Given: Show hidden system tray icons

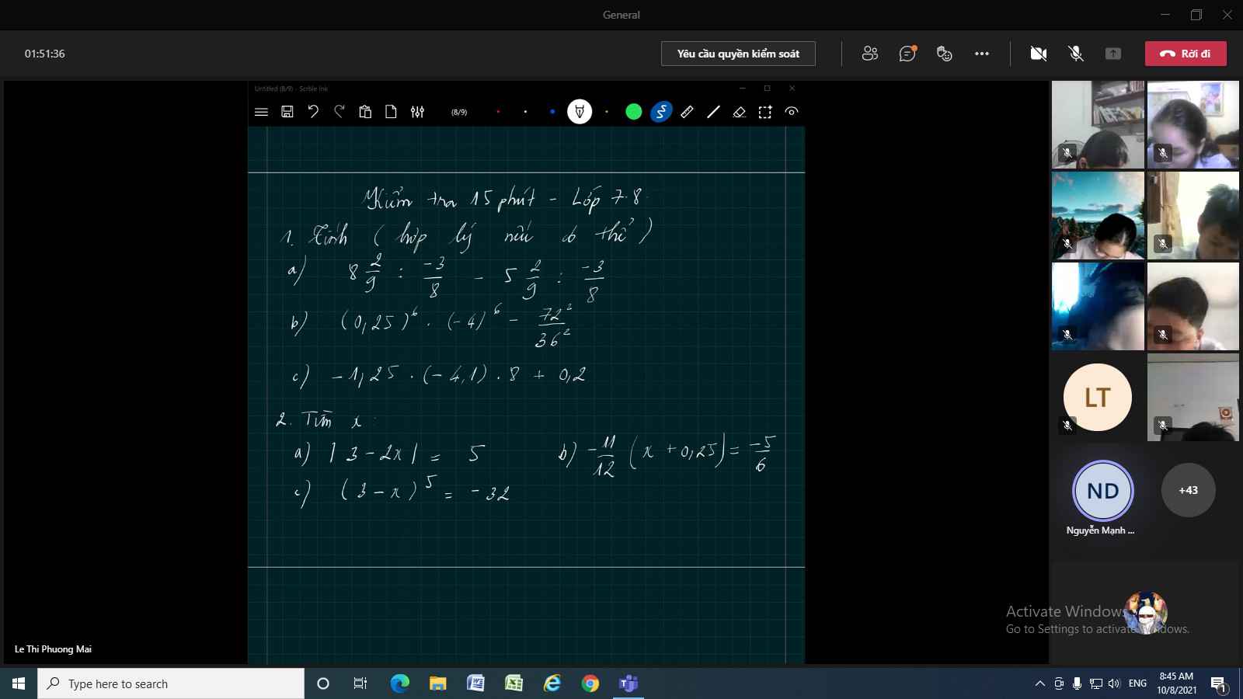Looking at the screenshot, I should pos(1039,683).
